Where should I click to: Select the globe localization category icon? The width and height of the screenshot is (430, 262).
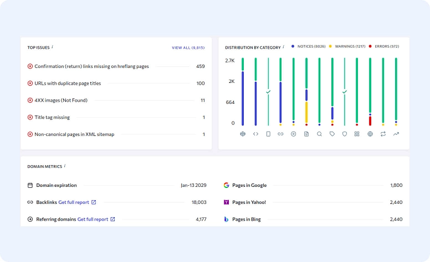click(x=370, y=134)
